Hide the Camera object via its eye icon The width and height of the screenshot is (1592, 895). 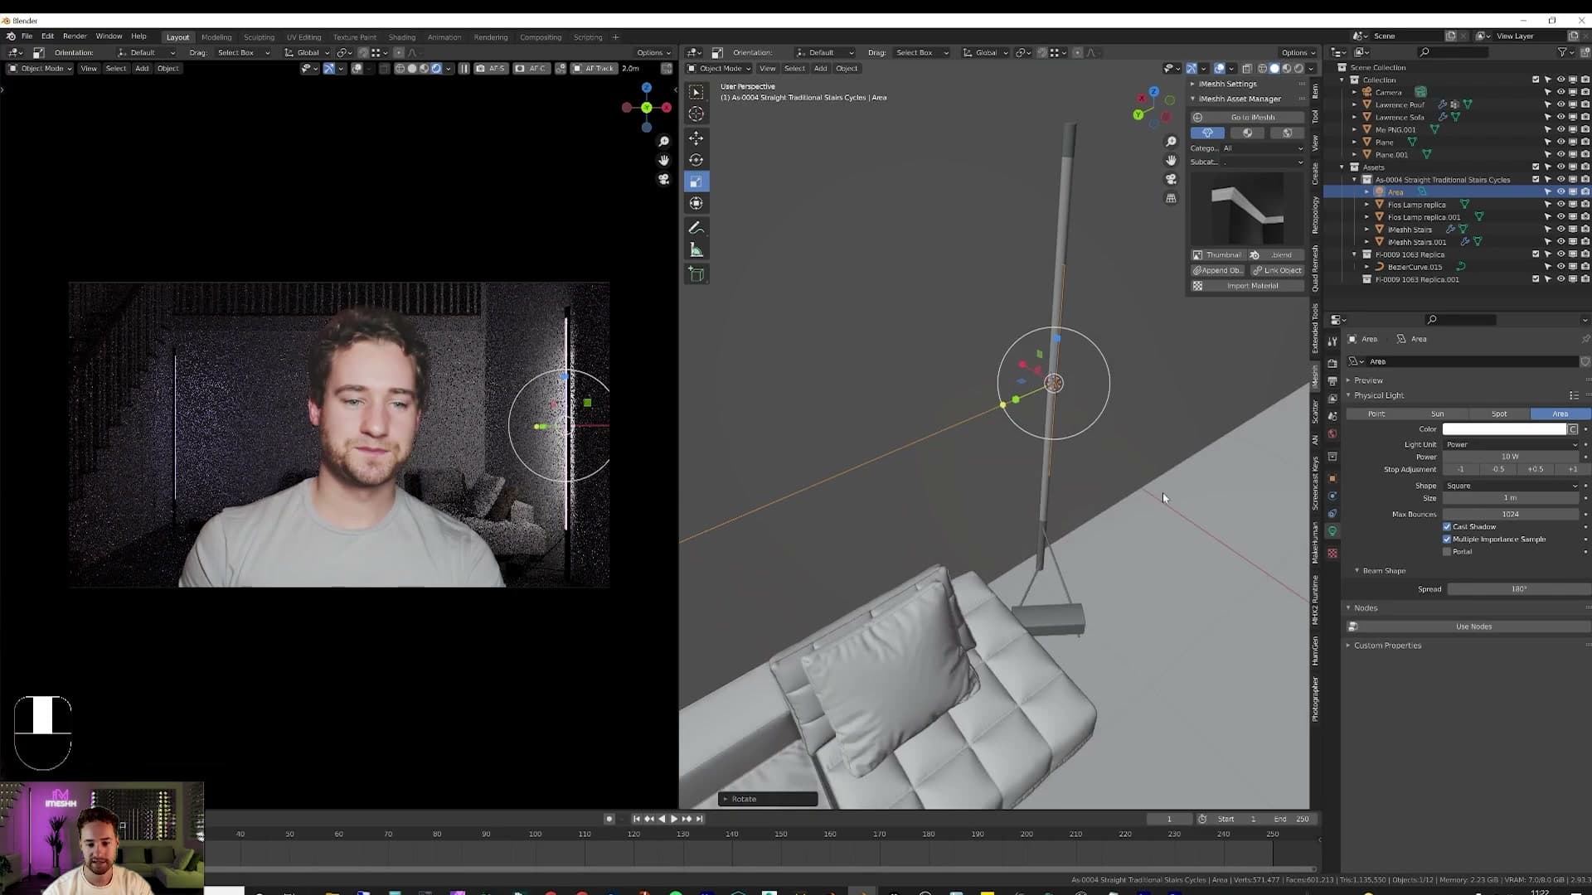1560,92
